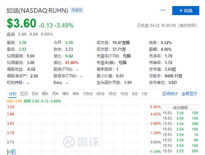Click the 最低 value 3.53
This screenshot has height=155, width=205.
pos(22,49)
